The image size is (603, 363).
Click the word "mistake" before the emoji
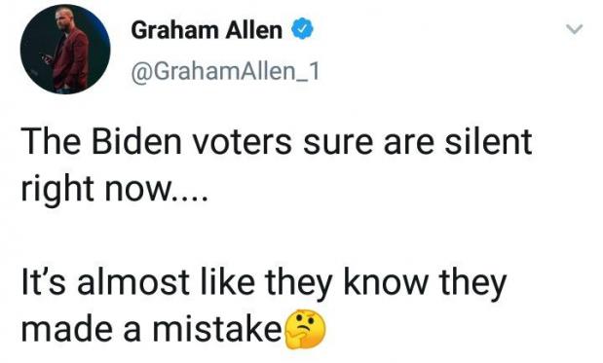(217, 330)
